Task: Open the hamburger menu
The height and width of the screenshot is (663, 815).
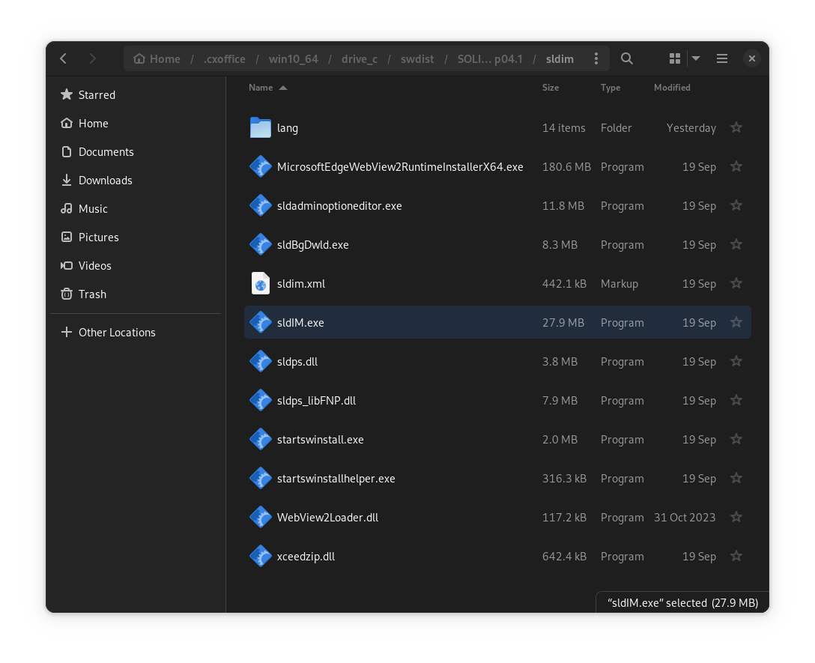Action: point(721,58)
